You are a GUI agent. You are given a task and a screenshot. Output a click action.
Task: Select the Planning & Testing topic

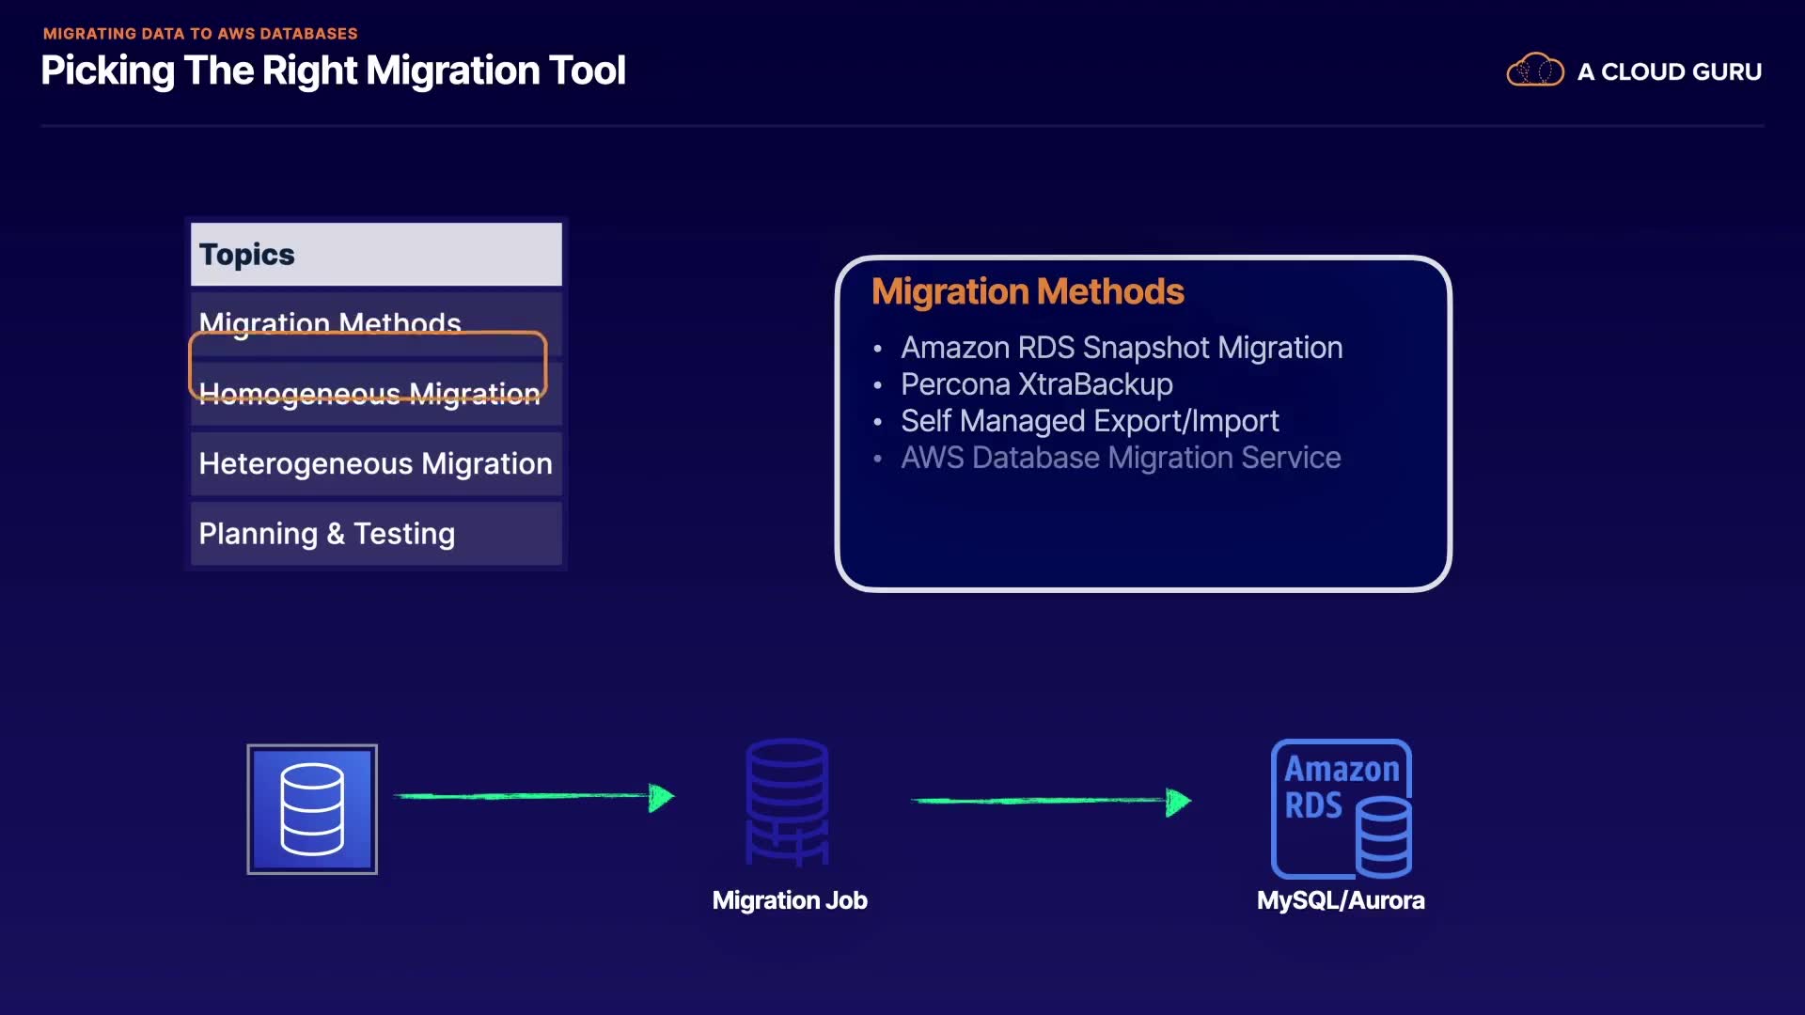point(327,534)
